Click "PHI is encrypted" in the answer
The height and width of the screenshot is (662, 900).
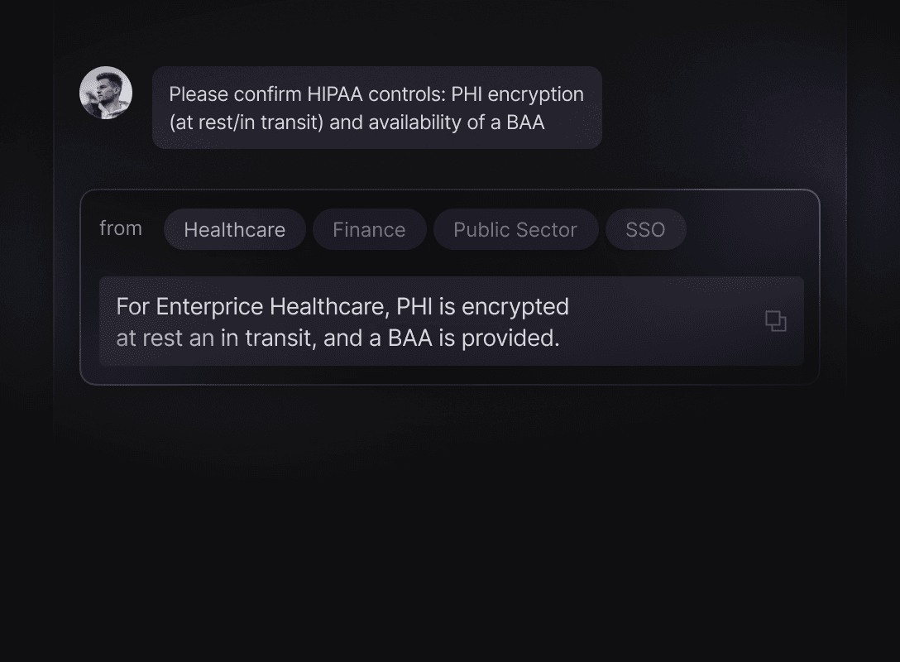[483, 307]
